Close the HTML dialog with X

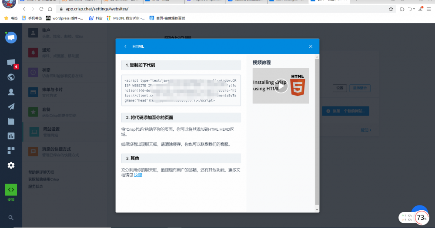(x=311, y=46)
